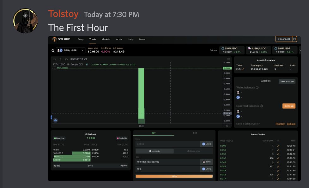Click the Disconnect wallet button
309x188 pixels.
[284, 39]
